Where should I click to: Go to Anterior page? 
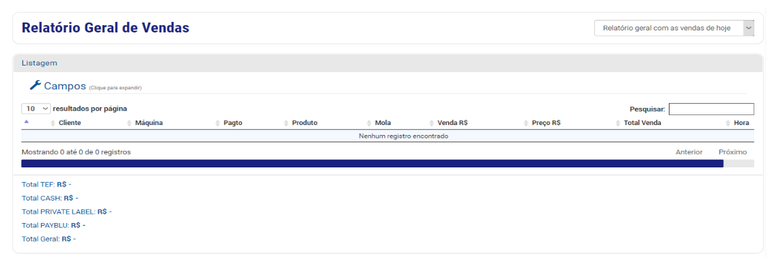click(689, 152)
